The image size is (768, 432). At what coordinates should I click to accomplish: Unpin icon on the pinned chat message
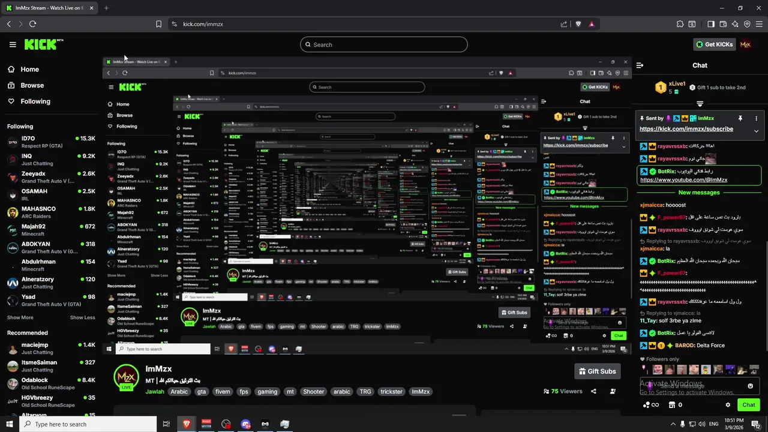pos(740,119)
